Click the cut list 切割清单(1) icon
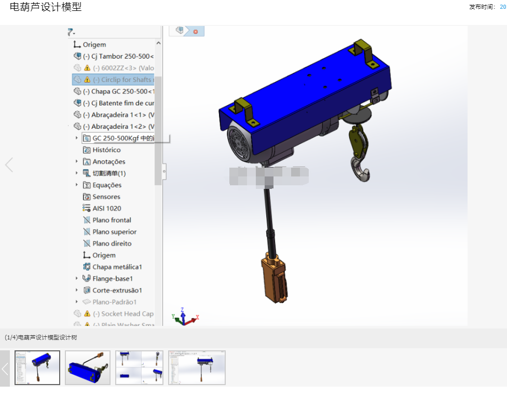507x396 pixels. point(87,173)
